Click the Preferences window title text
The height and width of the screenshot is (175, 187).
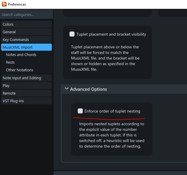tap(17, 4)
